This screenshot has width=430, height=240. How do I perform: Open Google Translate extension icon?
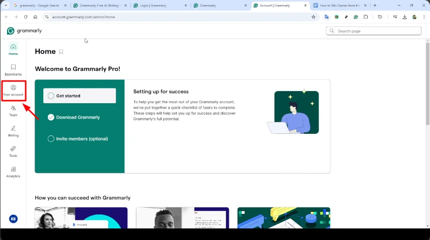326,17
